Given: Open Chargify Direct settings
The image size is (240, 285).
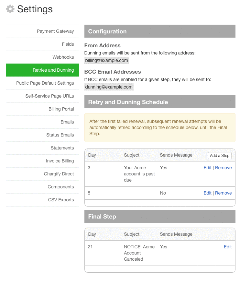Looking at the screenshot, I should tap(59, 174).
